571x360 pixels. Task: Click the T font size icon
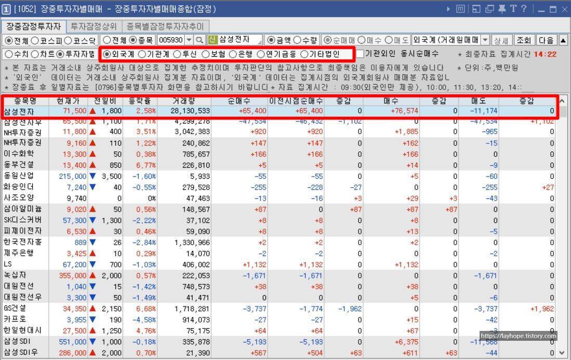click(513, 9)
